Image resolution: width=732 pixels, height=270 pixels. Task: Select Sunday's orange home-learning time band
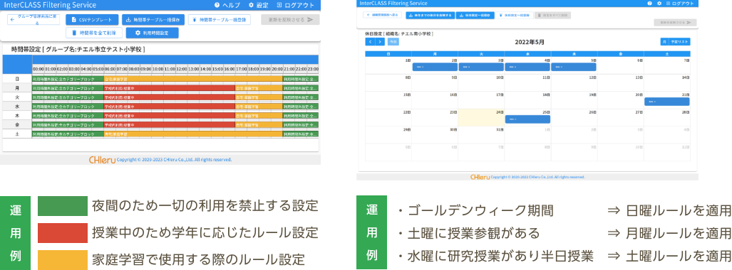(x=193, y=79)
